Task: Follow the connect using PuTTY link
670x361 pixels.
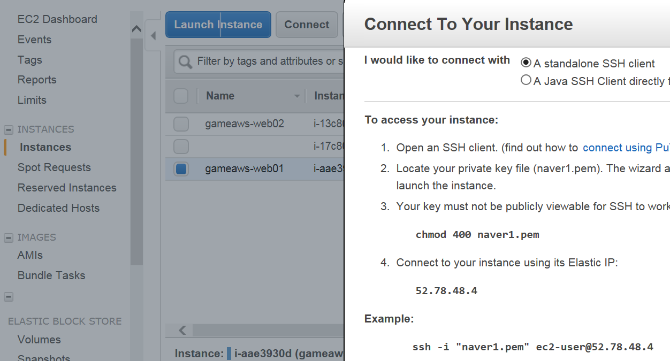Action: point(626,148)
